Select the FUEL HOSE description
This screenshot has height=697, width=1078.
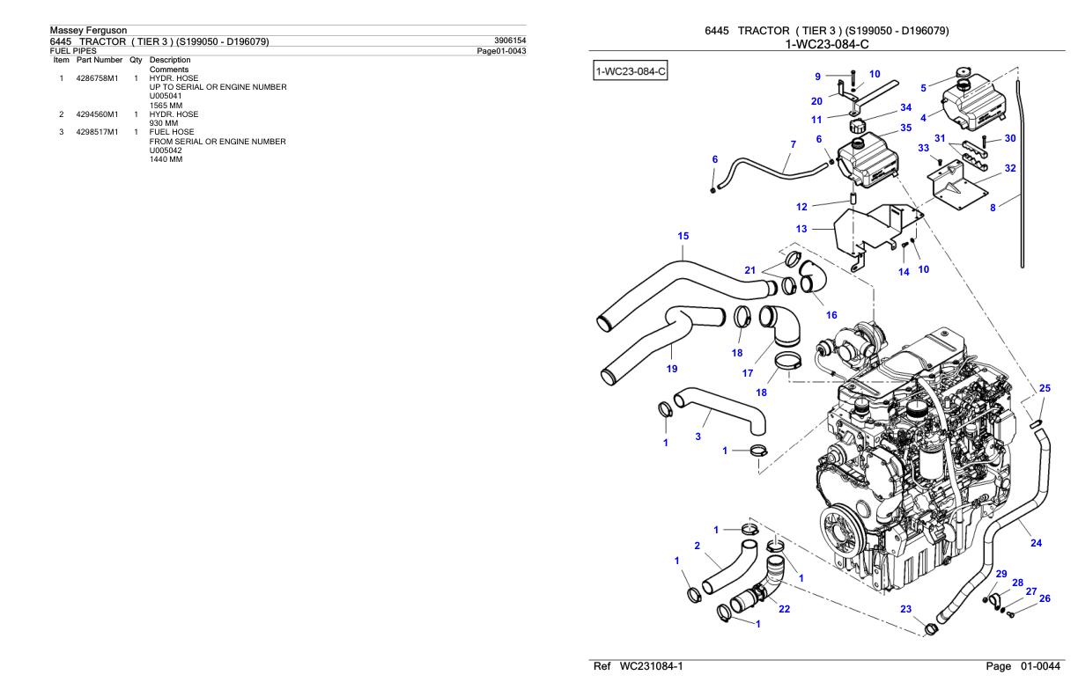170,133
